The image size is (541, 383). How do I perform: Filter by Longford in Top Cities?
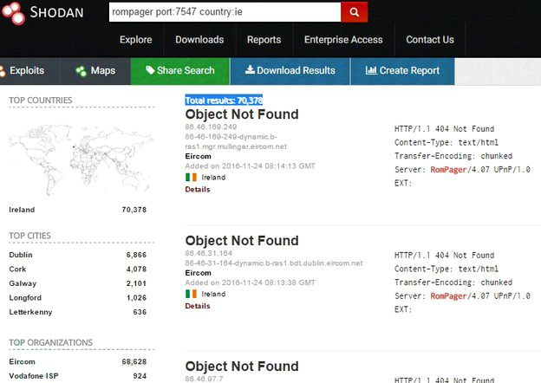point(25,297)
